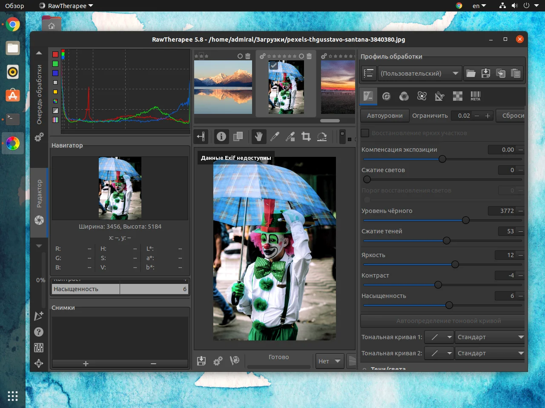Select the mountain lake thumbnail
Image resolution: width=545 pixels, height=408 pixels.
pos(223,87)
